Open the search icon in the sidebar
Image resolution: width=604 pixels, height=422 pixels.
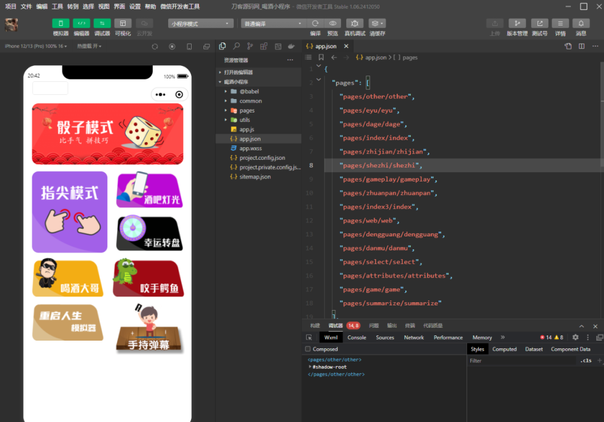coord(237,46)
